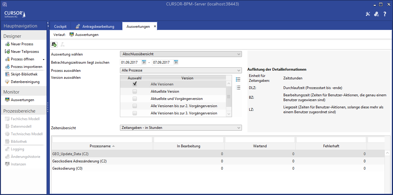Expand the Auswertung wählen dropdown
The height and width of the screenshot is (195, 393).
pyautogui.click(x=181, y=54)
